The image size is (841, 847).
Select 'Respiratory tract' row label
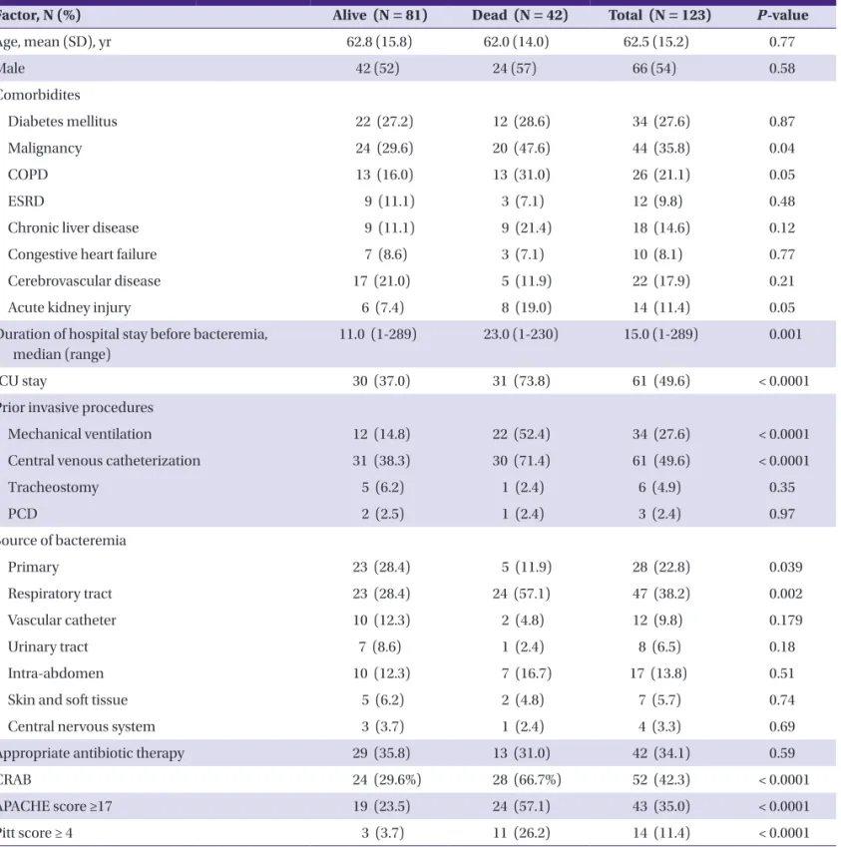(x=60, y=594)
